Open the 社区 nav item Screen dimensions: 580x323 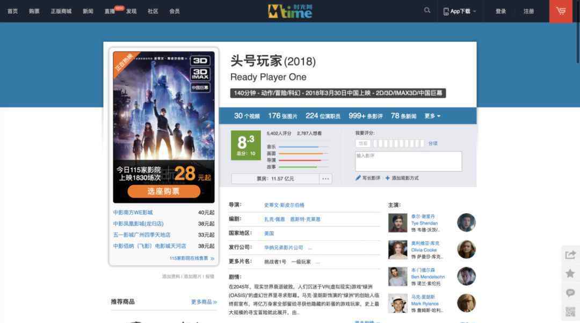pos(153,11)
